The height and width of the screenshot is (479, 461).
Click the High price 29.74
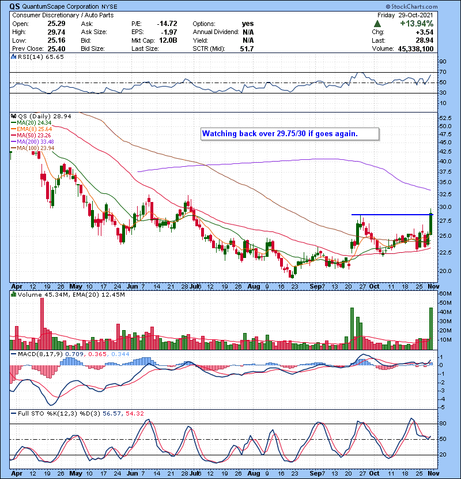56,32
